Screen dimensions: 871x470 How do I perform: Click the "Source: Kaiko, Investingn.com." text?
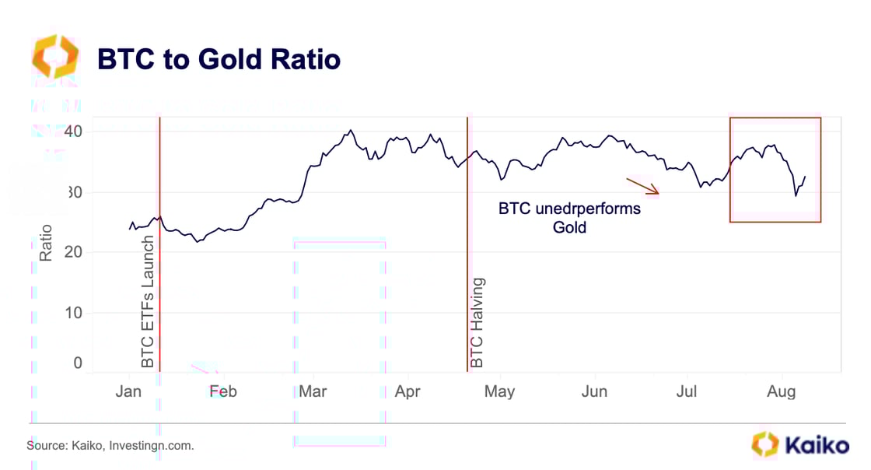tap(110, 446)
